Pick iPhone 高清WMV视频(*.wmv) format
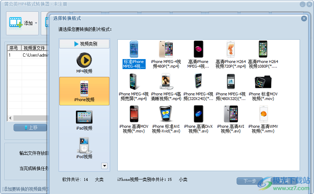The image size is (314, 194). tap(263, 120)
